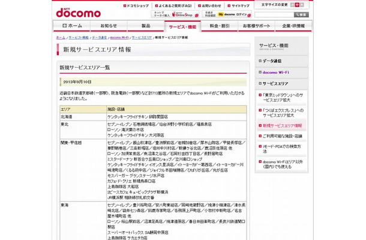Screen dimensions: 366x240
Task: Open the お客様サポート navigation tab
Action: (x=257, y=26)
